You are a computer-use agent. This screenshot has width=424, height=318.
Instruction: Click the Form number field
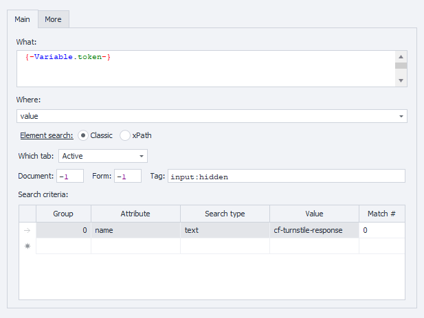[x=127, y=177]
